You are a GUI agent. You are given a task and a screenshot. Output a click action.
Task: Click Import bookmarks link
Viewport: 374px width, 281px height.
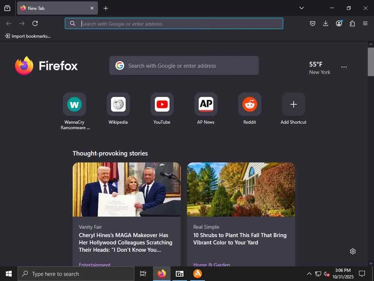(x=28, y=36)
